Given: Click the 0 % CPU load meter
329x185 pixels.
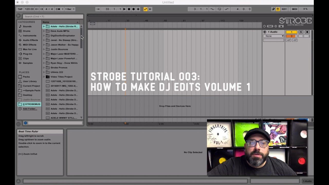Looking at the screenshot, I should point(305,9).
